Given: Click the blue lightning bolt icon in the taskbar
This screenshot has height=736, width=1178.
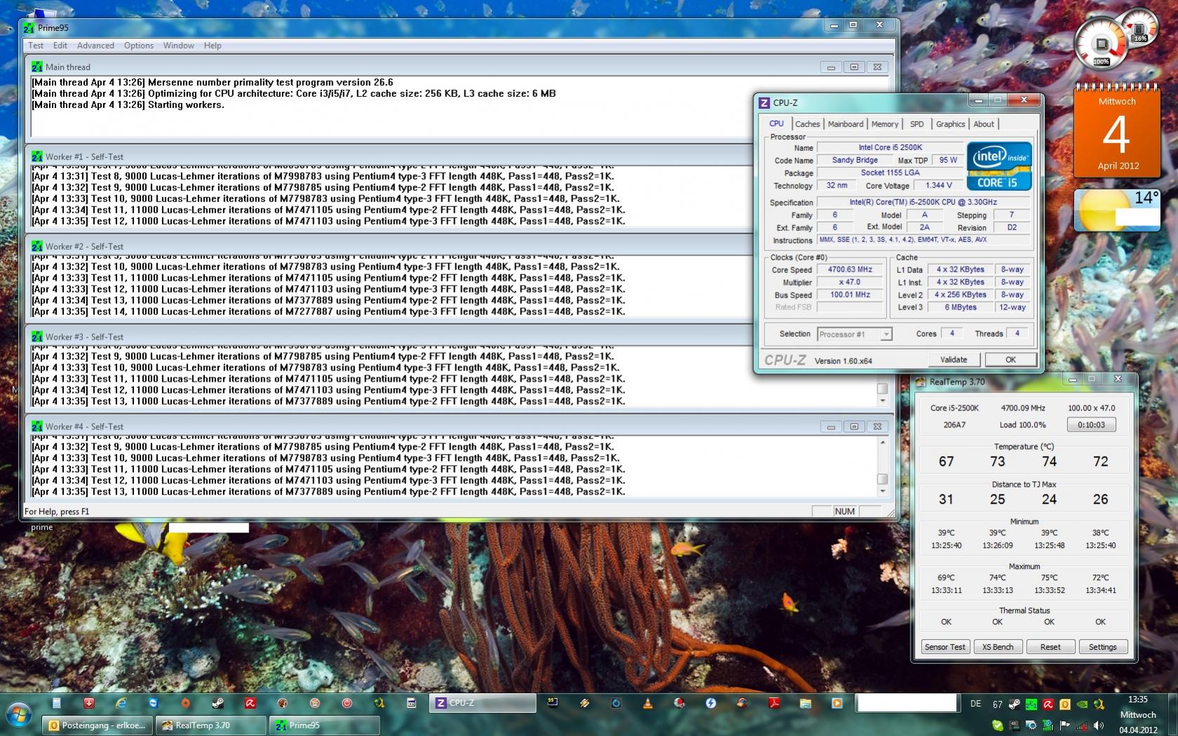Looking at the screenshot, I should [x=711, y=703].
